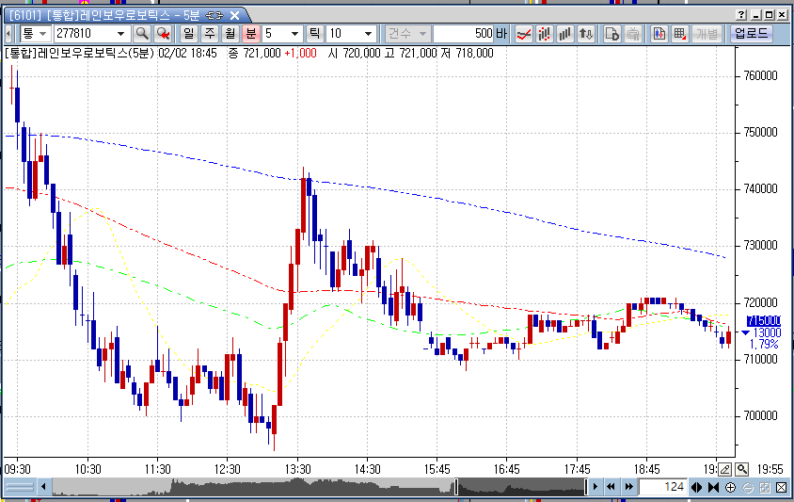
Task: Click the candlestick chart settings icon
Action: (x=659, y=34)
